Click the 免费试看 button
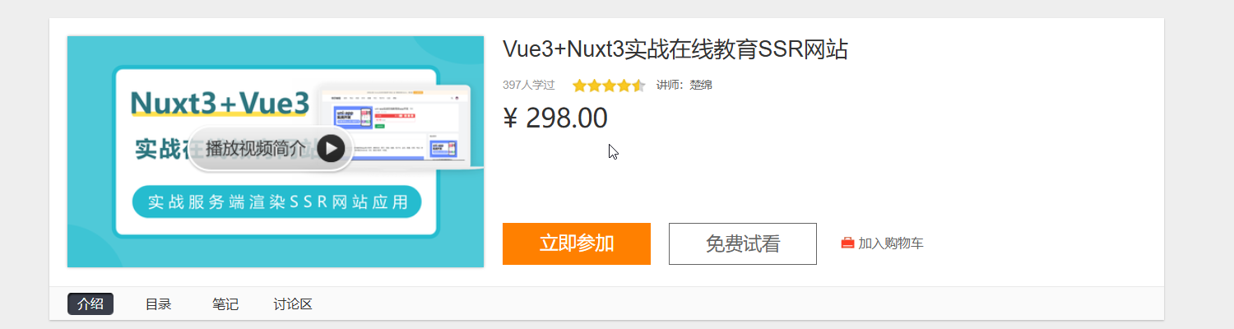This screenshot has height=329, width=1234. click(x=743, y=243)
